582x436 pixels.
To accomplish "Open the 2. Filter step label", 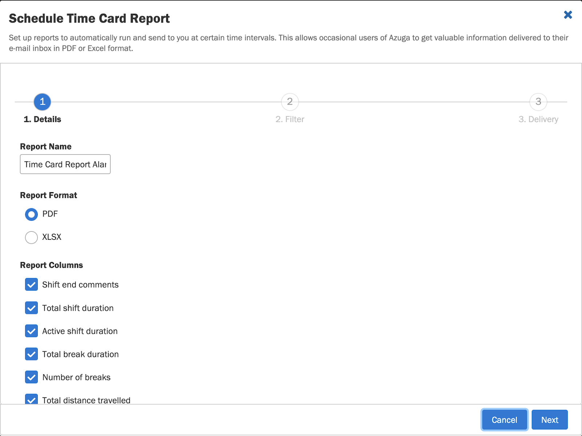I will click(290, 119).
